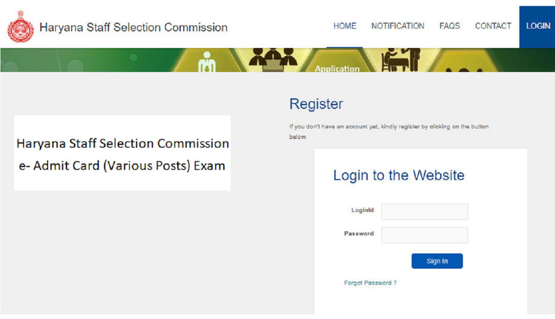This screenshot has height=319, width=555.
Task: Click the person-at-desk icon in the banner
Action: pos(401,60)
